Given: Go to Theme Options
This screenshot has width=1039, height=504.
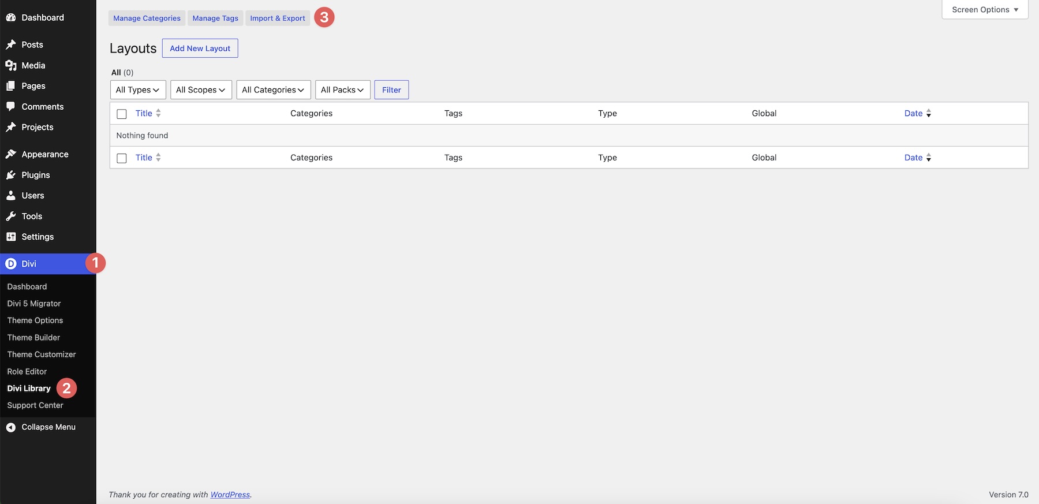Looking at the screenshot, I should [x=35, y=320].
